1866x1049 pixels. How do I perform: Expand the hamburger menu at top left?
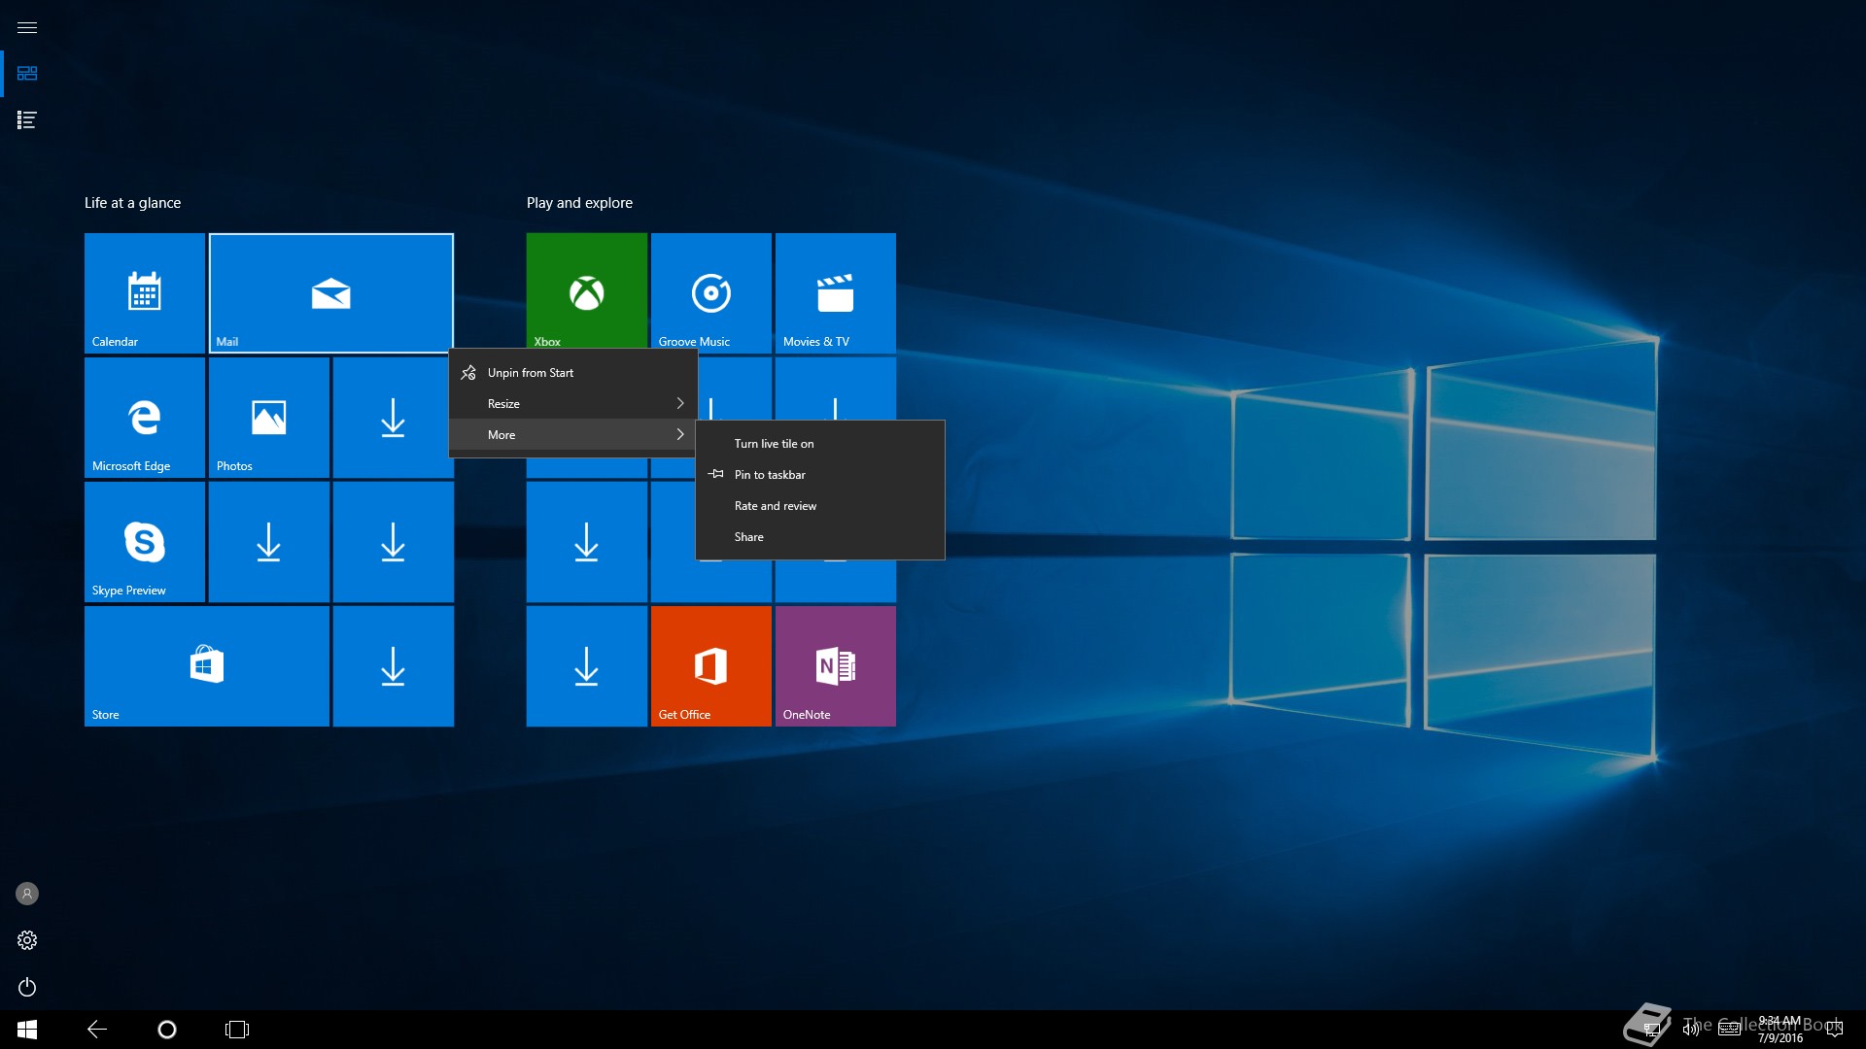pyautogui.click(x=27, y=27)
